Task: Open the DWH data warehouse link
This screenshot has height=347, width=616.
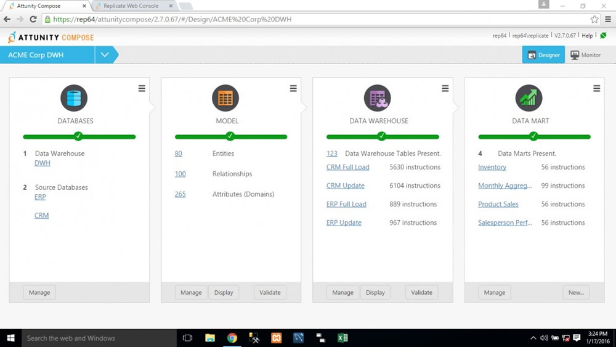Action: pyautogui.click(x=43, y=163)
